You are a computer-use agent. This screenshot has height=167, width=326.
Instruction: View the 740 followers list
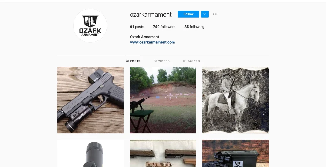[164, 27]
